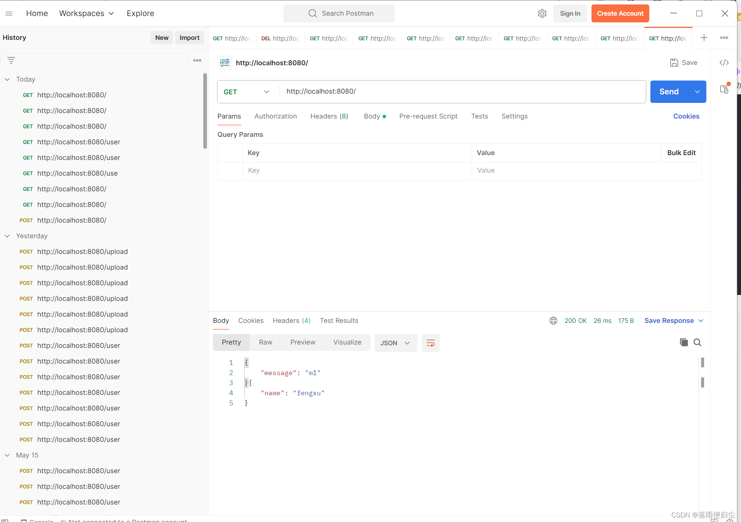This screenshot has height=522, width=741.
Task: Click the network globe icon in response
Action: tap(553, 321)
